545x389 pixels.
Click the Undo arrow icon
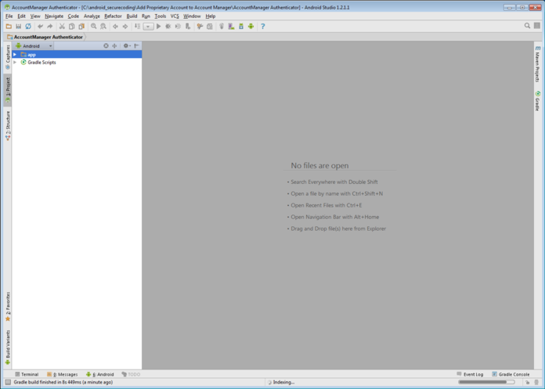pos(40,27)
